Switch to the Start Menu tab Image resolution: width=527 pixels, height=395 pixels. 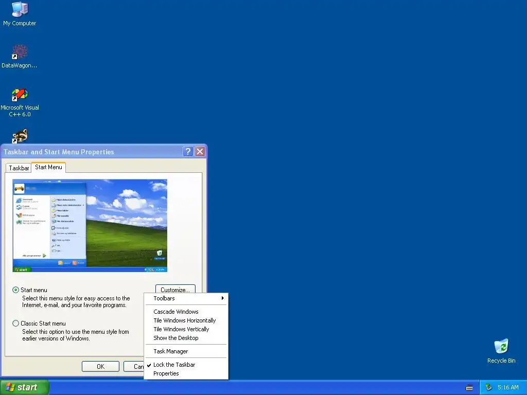(48, 167)
